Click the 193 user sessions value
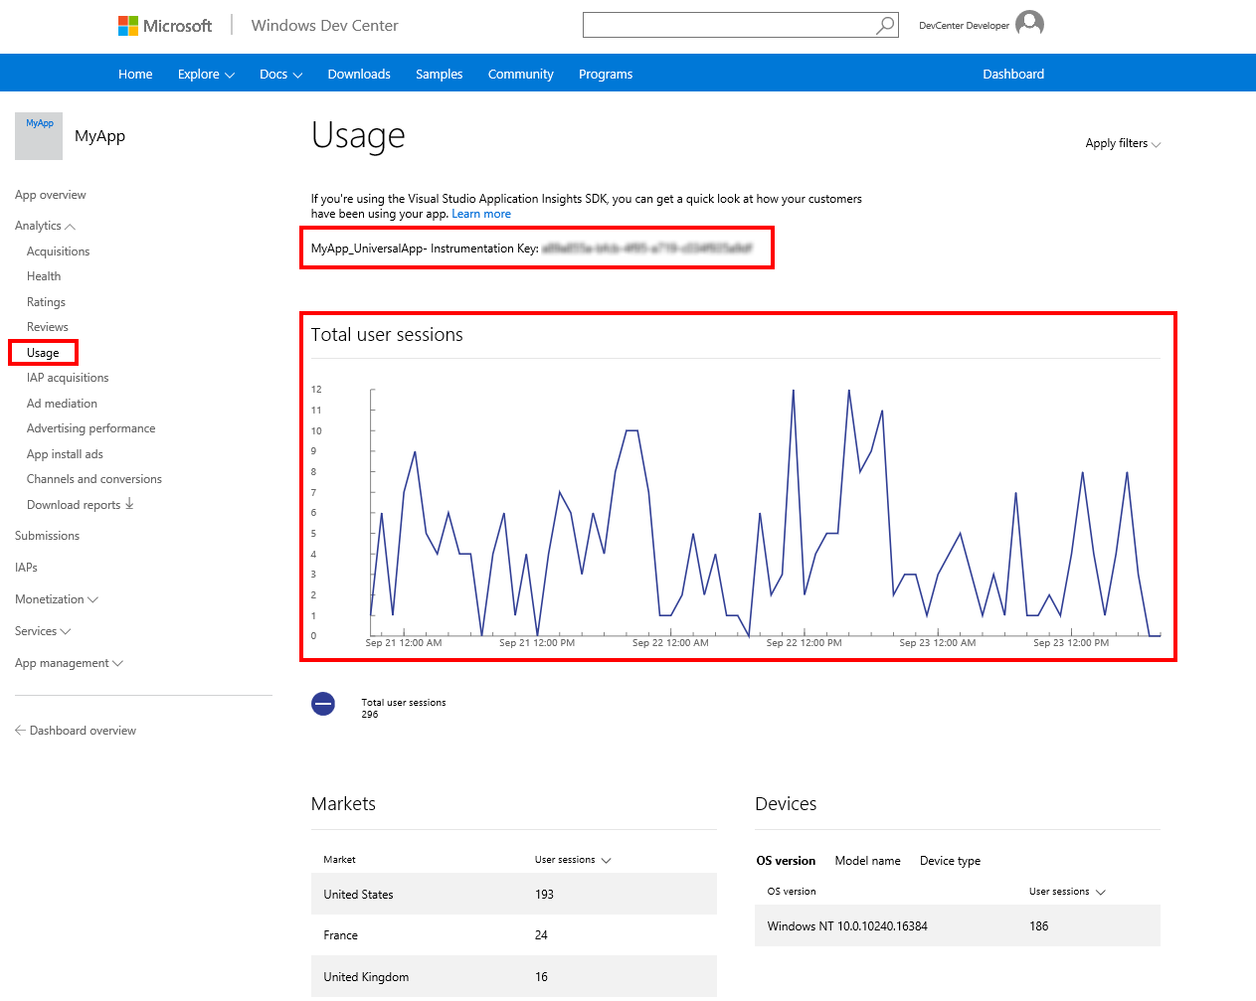Image resolution: width=1256 pixels, height=1001 pixels. (x=544, y=895)
